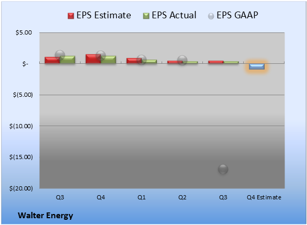The height and width of the screenshot is (225, 307).
Task: Click the Q2 GAAP sphere marker
Action: point(183,60)
